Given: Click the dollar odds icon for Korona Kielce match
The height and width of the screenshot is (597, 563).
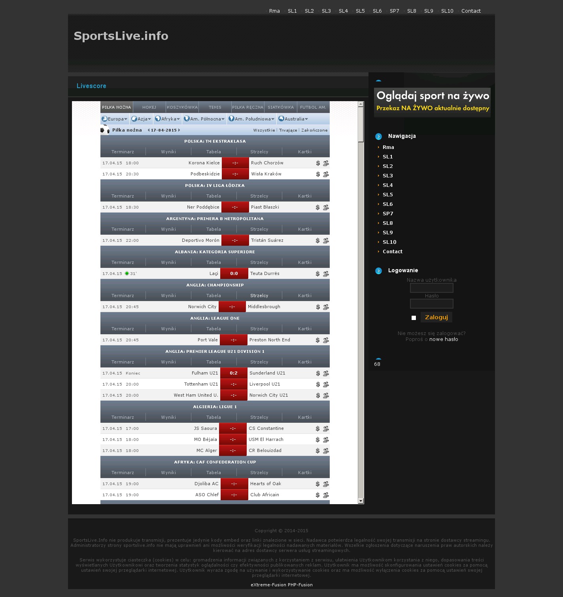Looking at the screenshot, I should [318, 163].
